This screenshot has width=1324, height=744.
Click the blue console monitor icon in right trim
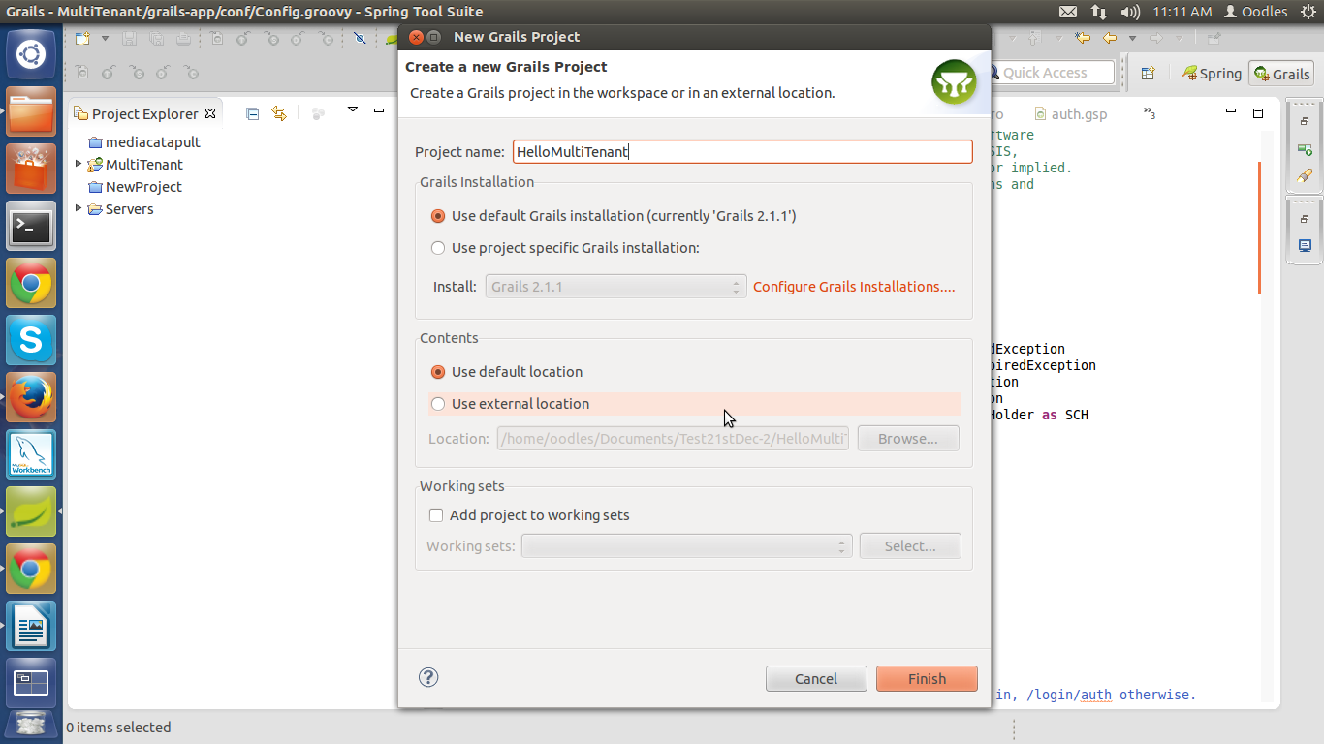coord(1305,245)
